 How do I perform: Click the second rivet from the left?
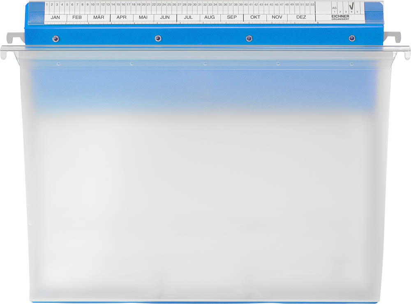coord(157,39)
